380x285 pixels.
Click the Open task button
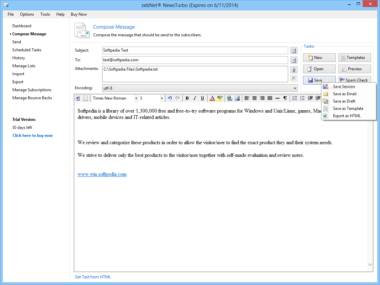point(319,69)
